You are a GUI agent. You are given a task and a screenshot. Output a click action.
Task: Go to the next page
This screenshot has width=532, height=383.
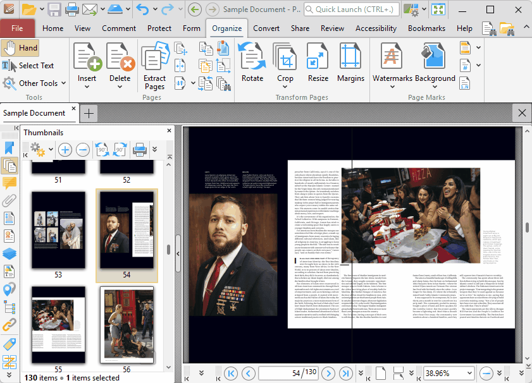click(x=328, y=373)
